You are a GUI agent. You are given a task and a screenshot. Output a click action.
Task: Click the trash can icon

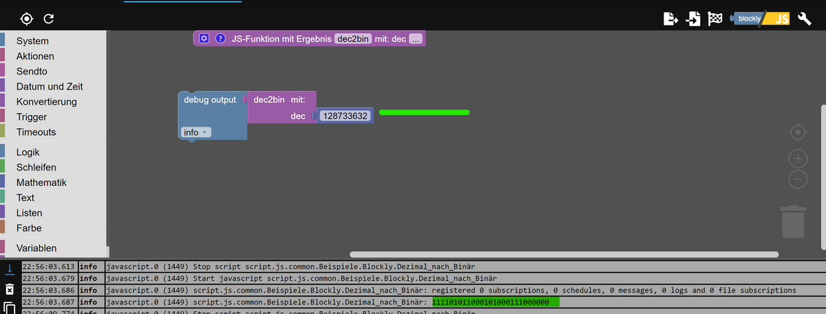793,222
